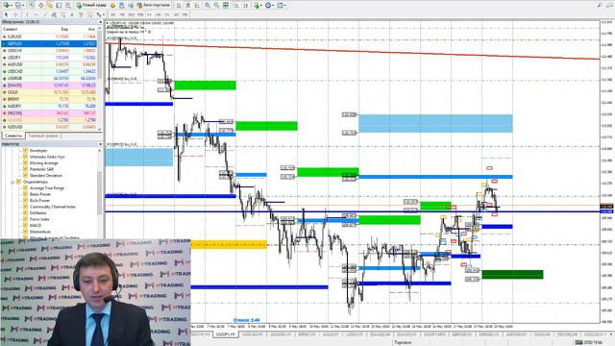Open the new chart toolbar icon

tap(8, 6)
